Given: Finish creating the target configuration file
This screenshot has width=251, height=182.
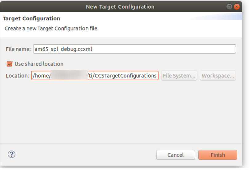Looking at the screenshot, I should pos(218,155).
